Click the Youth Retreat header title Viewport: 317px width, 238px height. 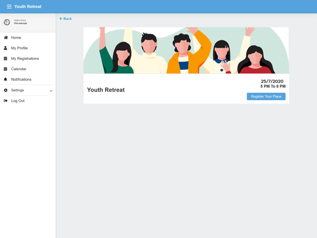tap(28, 7)
